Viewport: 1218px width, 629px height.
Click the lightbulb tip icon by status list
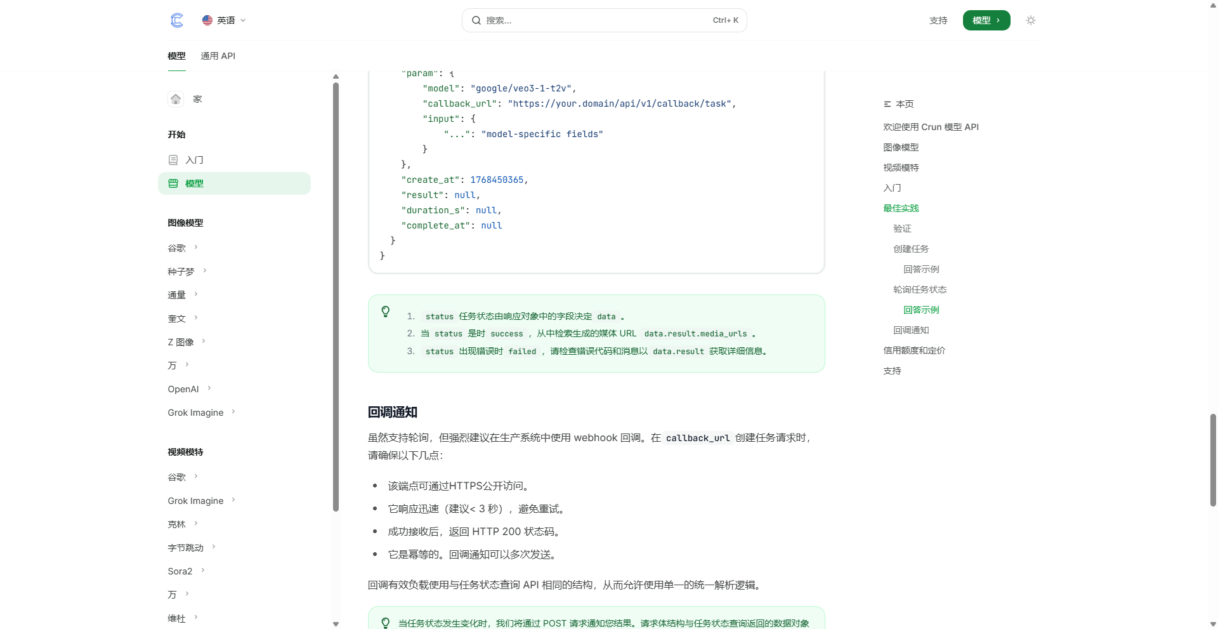[x=385, y=311]
